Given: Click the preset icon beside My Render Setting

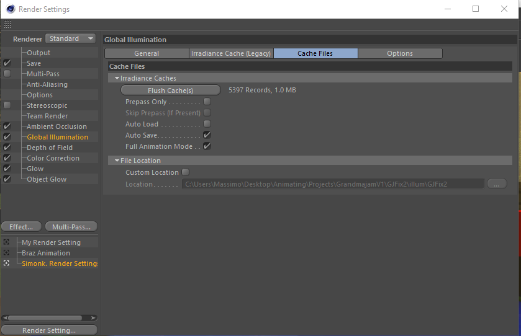Looking at the screenshot, I should click(6, 242).
